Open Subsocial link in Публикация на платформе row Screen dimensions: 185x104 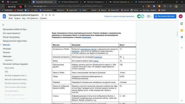point(98,57)
